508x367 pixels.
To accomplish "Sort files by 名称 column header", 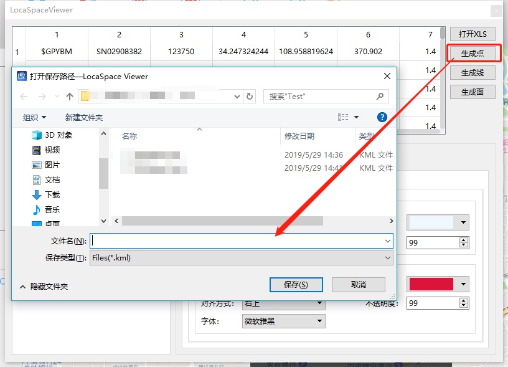I will pos(129,136).
